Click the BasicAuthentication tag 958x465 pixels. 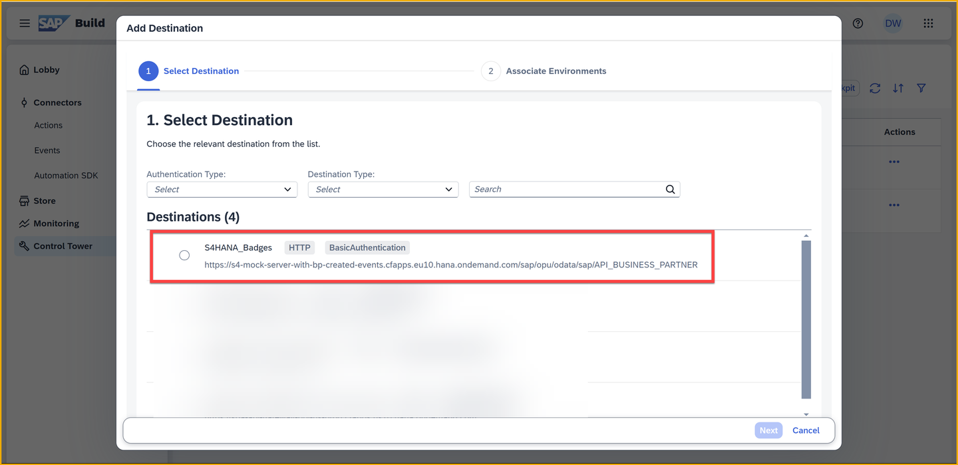[367, 247]
